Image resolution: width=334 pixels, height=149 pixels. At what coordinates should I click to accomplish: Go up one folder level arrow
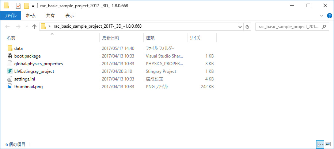34,27
